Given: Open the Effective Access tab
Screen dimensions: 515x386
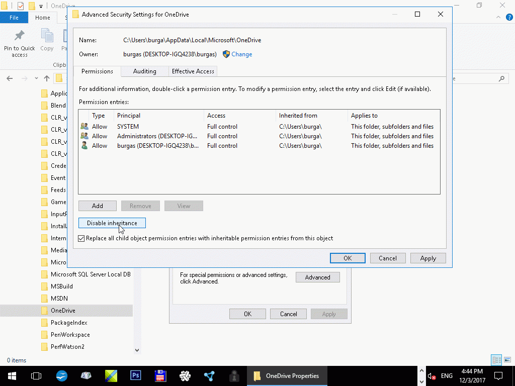Looking at the screenshot, I should click(193, 71).
